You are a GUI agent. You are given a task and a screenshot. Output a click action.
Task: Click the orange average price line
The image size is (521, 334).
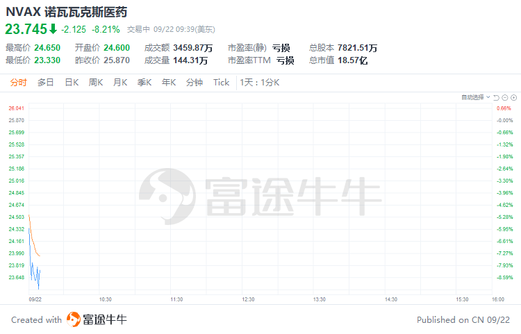[34, 243]
